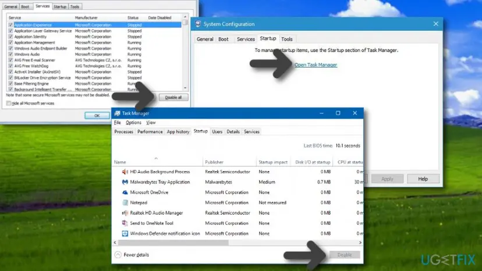Sort by the Publisher column header
Viewport: 482px width, 271px height.
[229, 162]
